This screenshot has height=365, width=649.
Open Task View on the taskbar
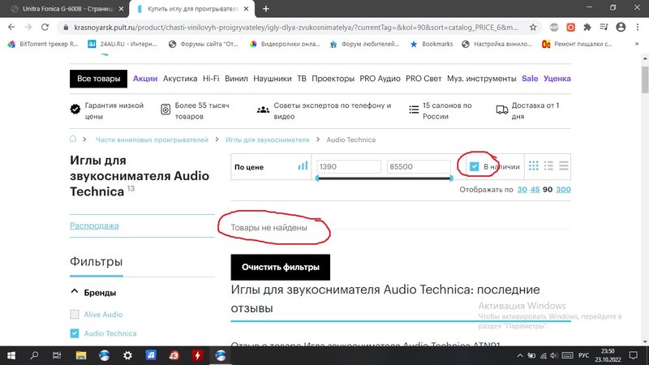pyautogui.click(x=57, y=355)
